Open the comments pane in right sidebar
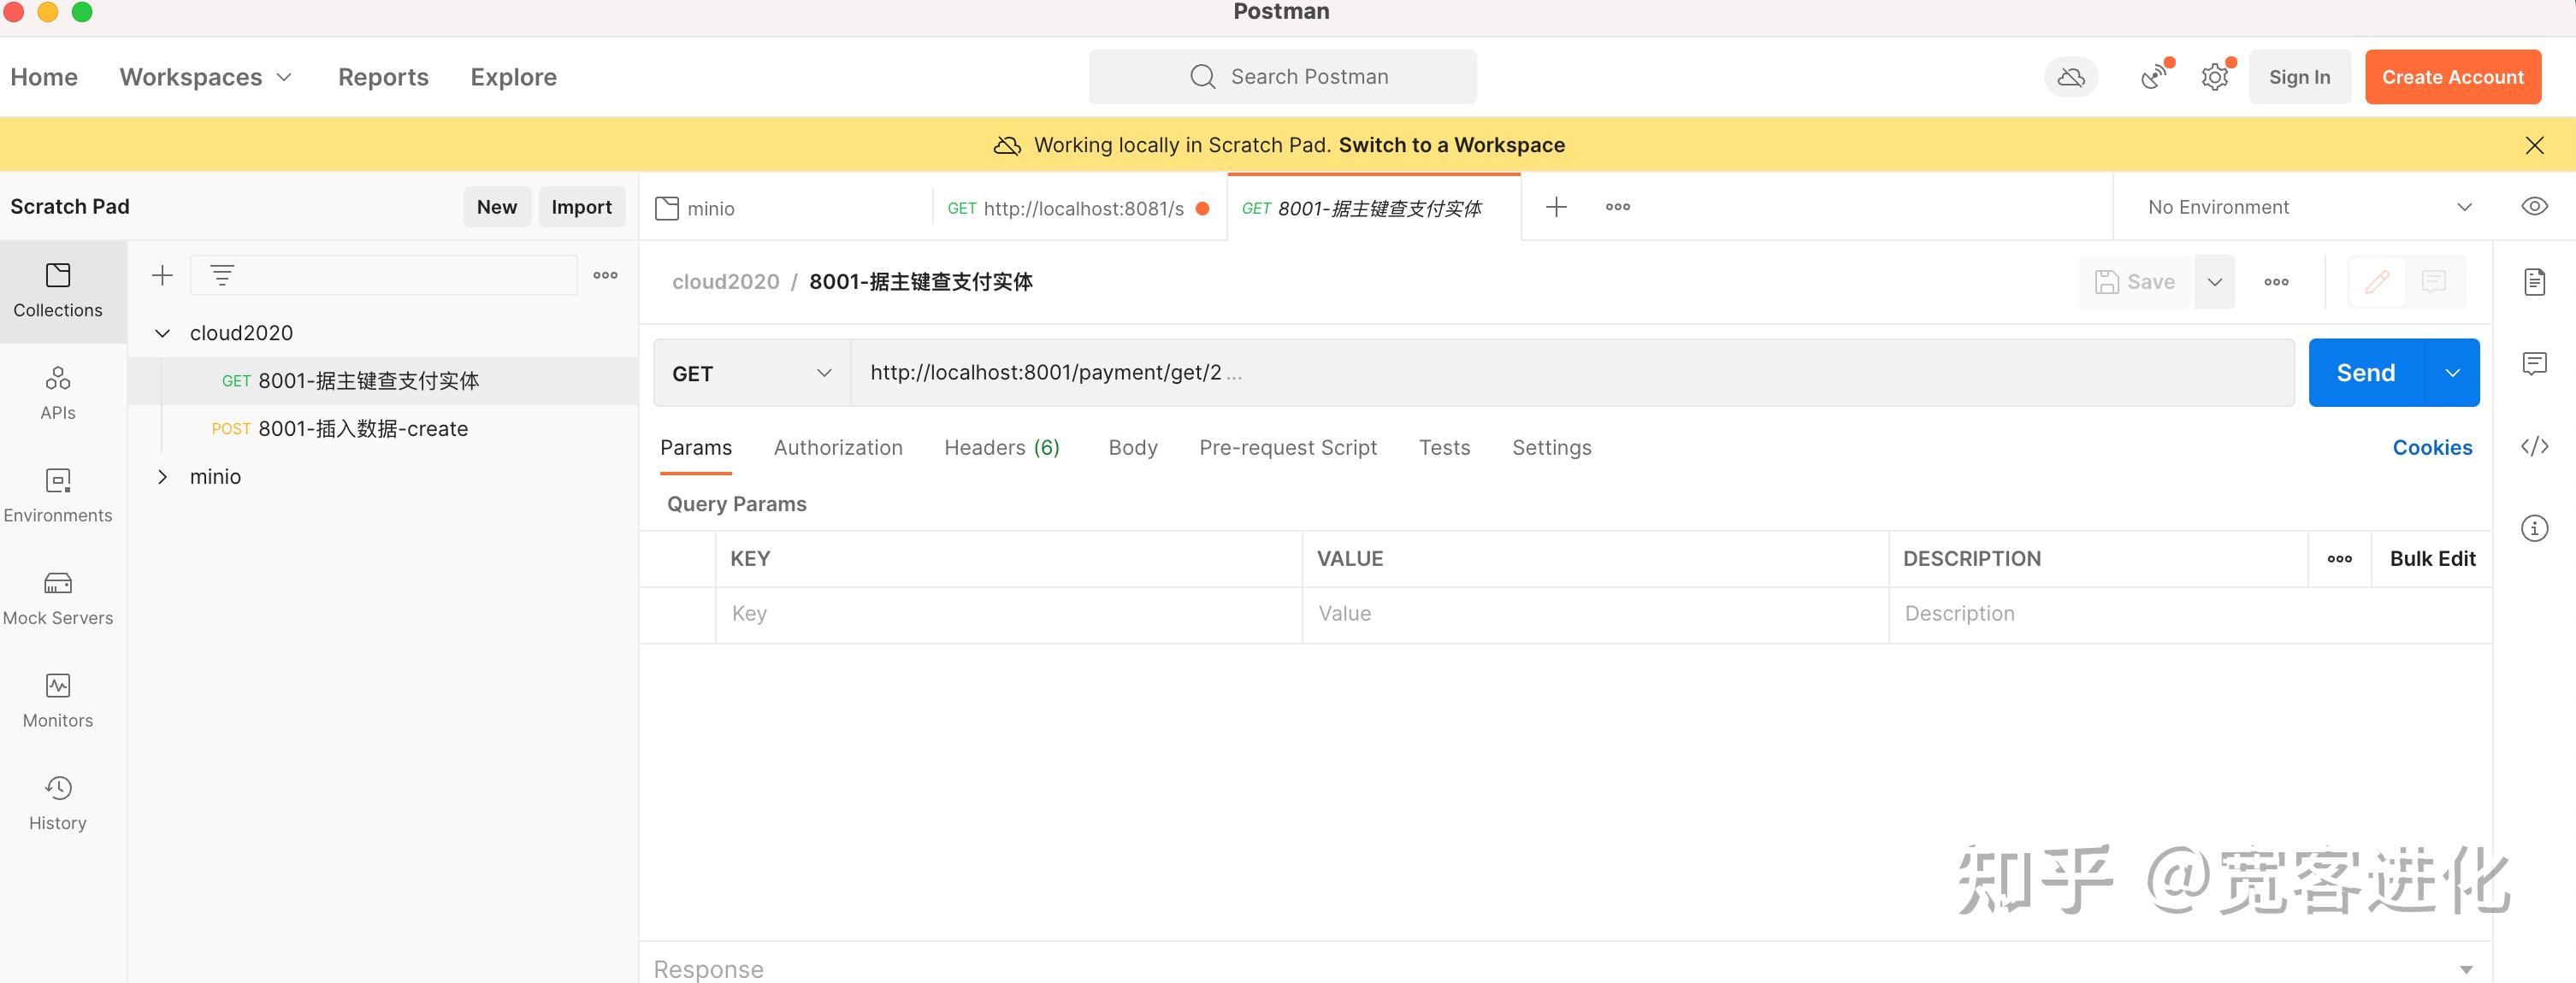 (x=2534, y=362)
